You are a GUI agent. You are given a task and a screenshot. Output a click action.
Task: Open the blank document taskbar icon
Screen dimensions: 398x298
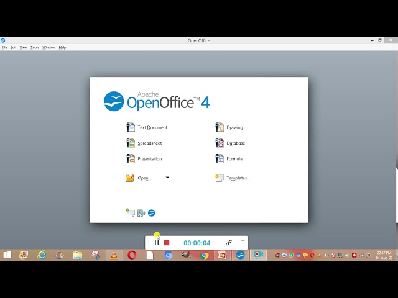tap(150, 255)
